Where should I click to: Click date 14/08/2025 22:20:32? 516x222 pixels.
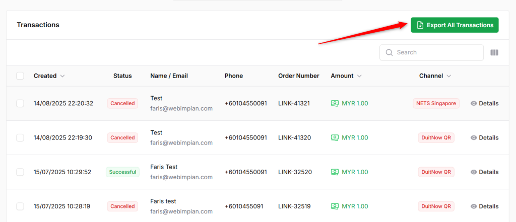(63, 103)
